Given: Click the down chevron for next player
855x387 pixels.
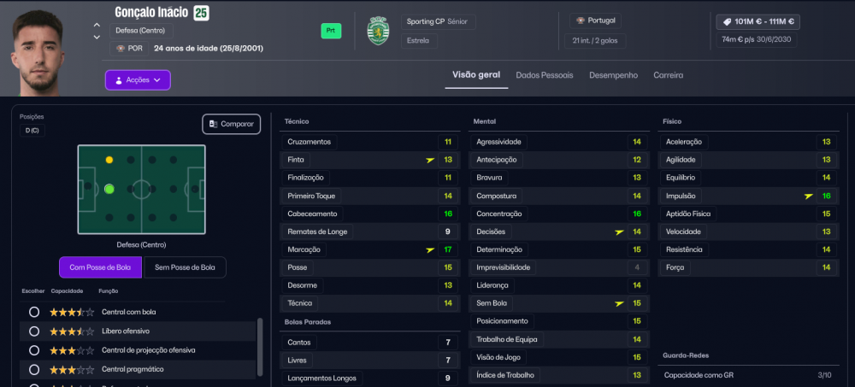Looking at the screenshot, I should click(97, 37).
